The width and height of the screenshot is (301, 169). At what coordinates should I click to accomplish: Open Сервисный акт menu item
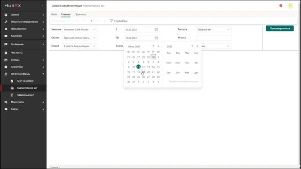25,95
